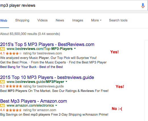Open the 2015's Top 5 MP3 Players result
The height and width of the screenshot is (121, 148).
[x=47, y=44]
